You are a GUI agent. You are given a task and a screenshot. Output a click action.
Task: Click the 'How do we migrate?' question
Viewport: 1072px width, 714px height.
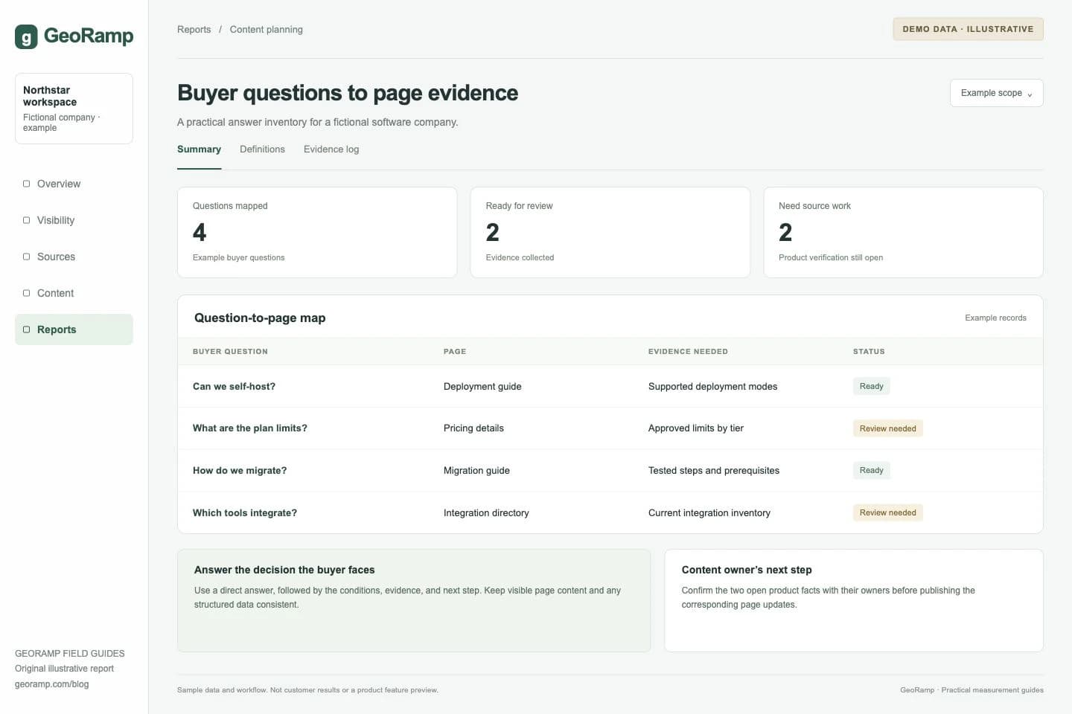(240, 471)
